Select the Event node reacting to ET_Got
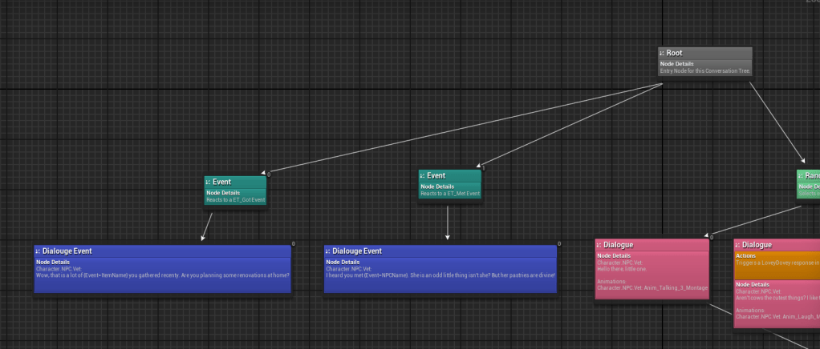The width and height of the screenshot is (820, 349). [x=222, y=183]
